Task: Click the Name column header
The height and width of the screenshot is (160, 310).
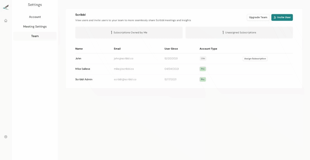Action: [x=79, y=49]
